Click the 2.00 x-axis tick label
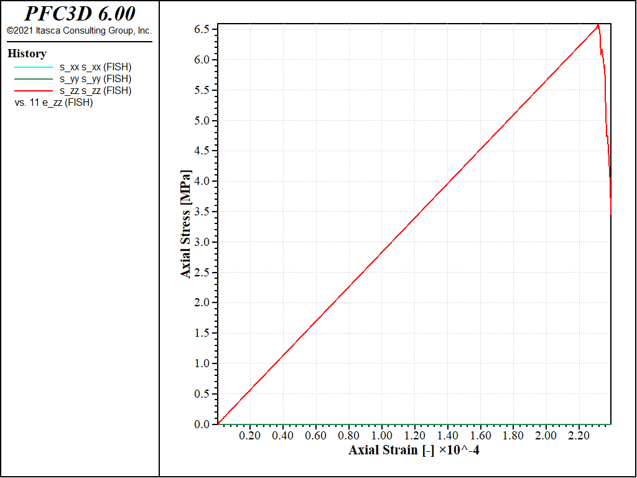This screenshot has width=637, height=478. pos(546,436)
